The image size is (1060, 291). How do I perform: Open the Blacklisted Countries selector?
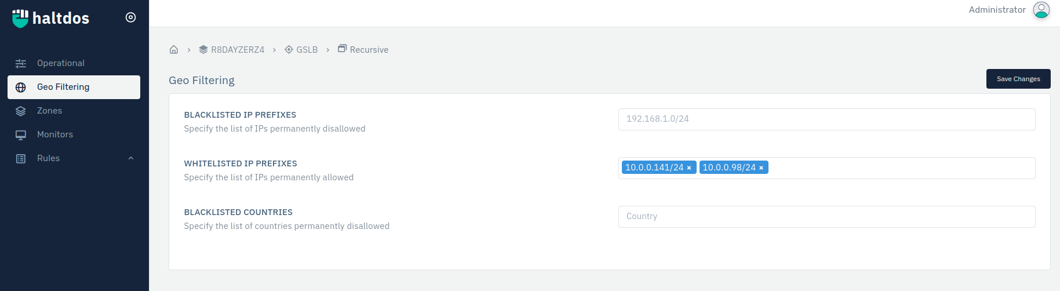coord(826,217)
